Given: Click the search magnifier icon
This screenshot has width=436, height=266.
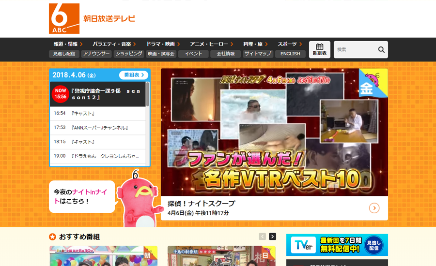Looking at the screenshot, I should pos(381,50).
